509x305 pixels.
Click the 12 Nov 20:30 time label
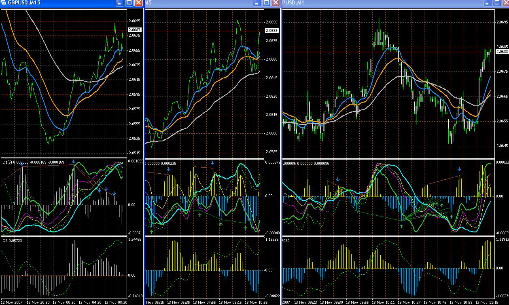tap(38, 302)
